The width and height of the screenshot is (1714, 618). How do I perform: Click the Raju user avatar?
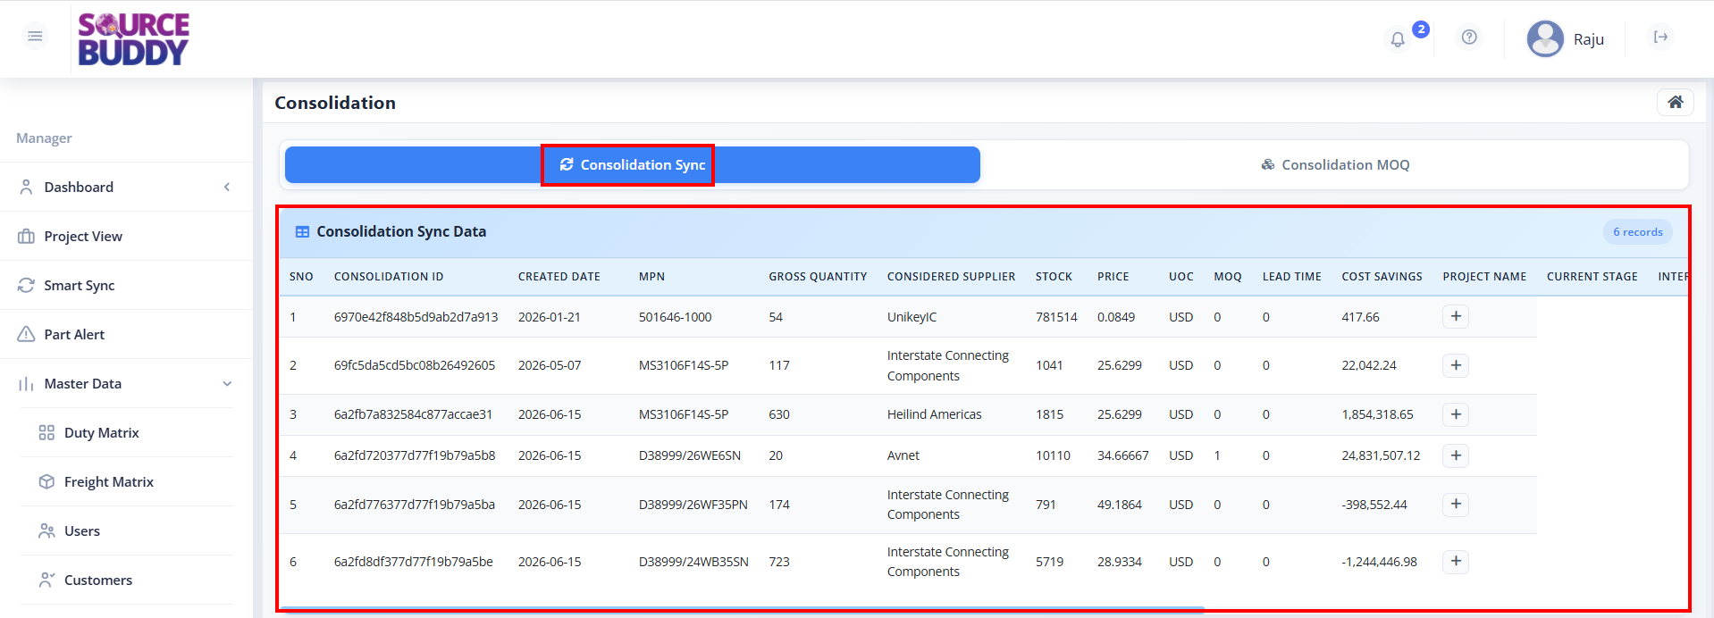click(1545, 38)
